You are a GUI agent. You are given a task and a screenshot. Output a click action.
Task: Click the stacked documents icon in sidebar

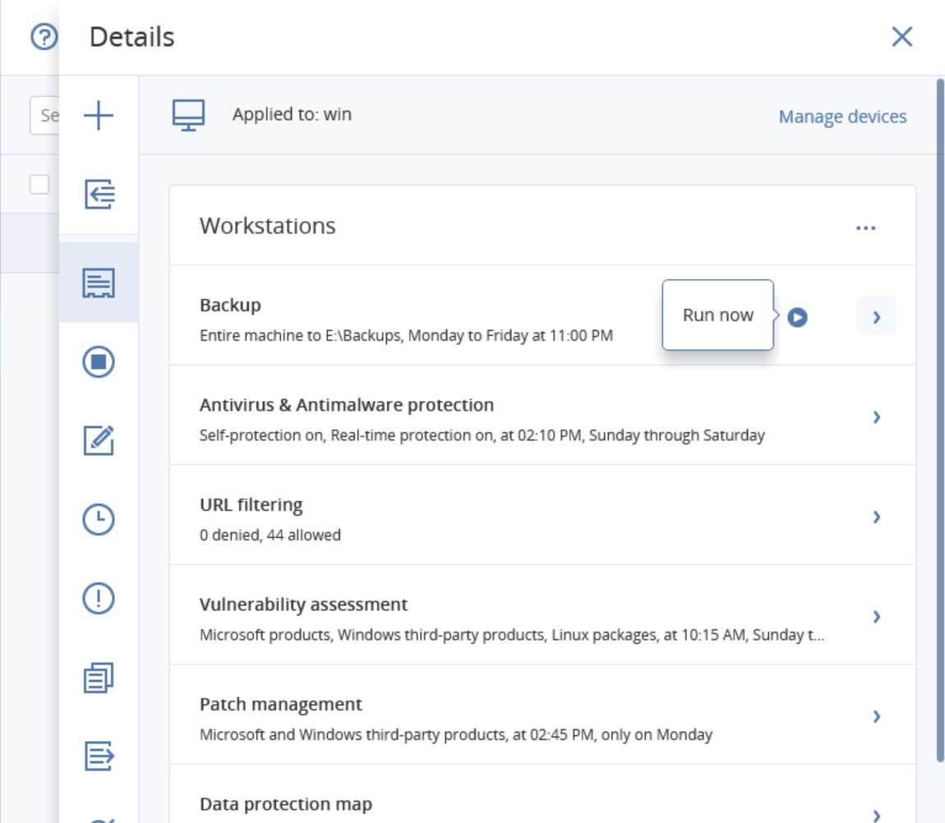pos(99,678)
